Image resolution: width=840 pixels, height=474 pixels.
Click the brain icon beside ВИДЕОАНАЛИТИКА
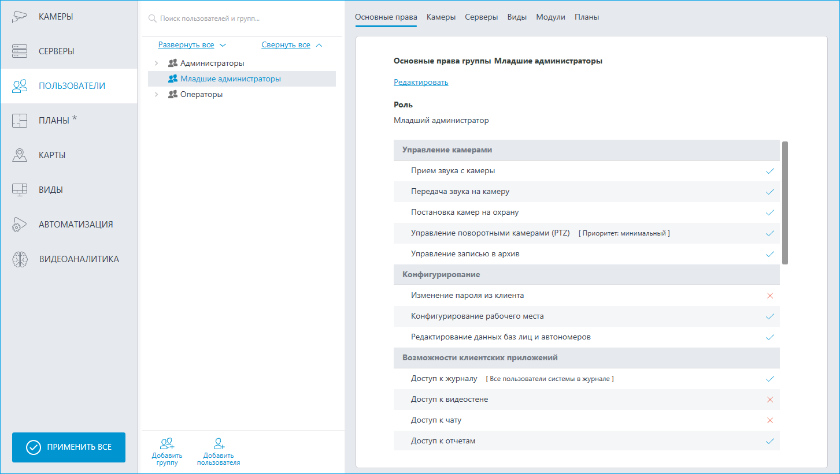point(20,259)
